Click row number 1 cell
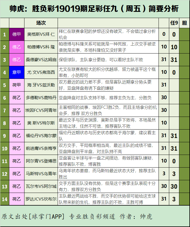The width and height of the screenshot is (190, 227). coord(4,34)
